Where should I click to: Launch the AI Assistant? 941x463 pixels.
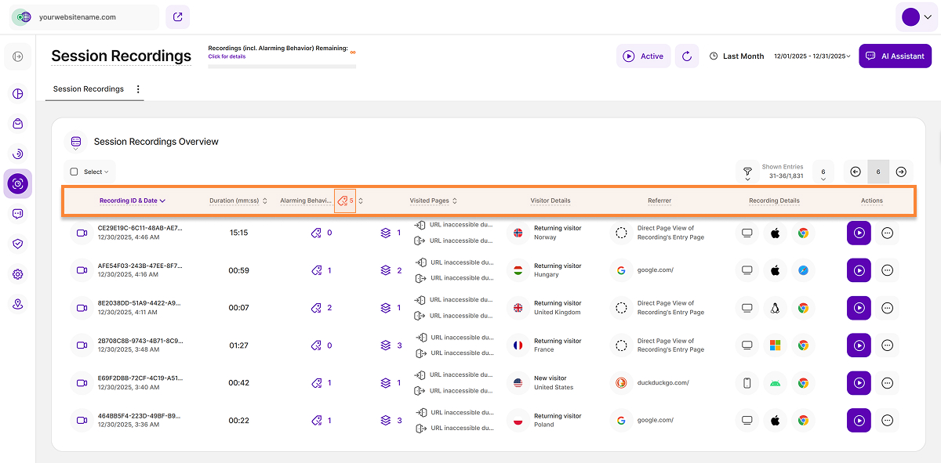tap(895, 56)
